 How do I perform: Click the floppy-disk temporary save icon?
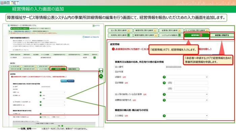tap(101, 70)
